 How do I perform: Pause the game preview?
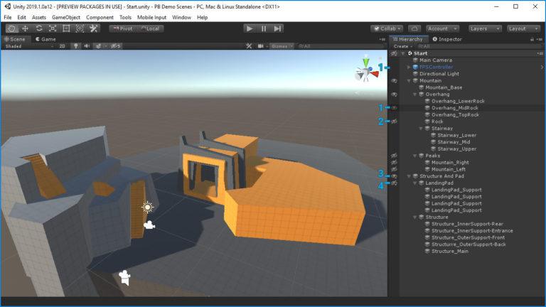(x=264, y=28)
